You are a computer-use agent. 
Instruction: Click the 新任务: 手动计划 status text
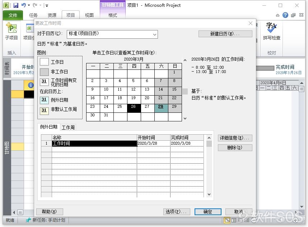pos(49,220)
